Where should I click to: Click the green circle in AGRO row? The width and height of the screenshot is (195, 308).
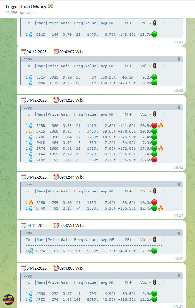click(x=154, y=294)
